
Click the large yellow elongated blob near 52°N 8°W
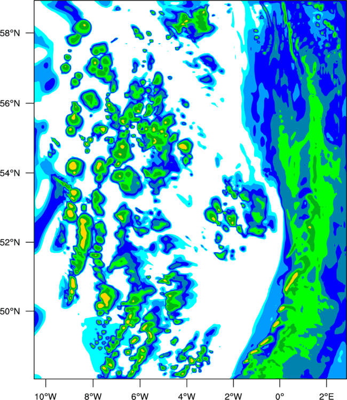pos(83,233)
